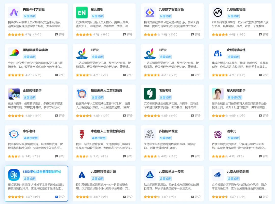Open the 企鹅教师助手 title
The image size is (275, 204).
32,91
